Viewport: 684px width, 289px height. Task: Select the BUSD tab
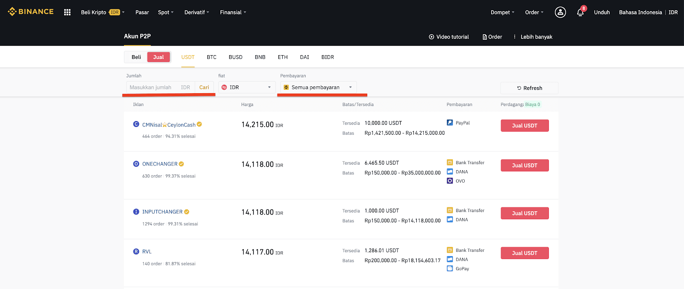pyautogui.click(x=236, y=57)
